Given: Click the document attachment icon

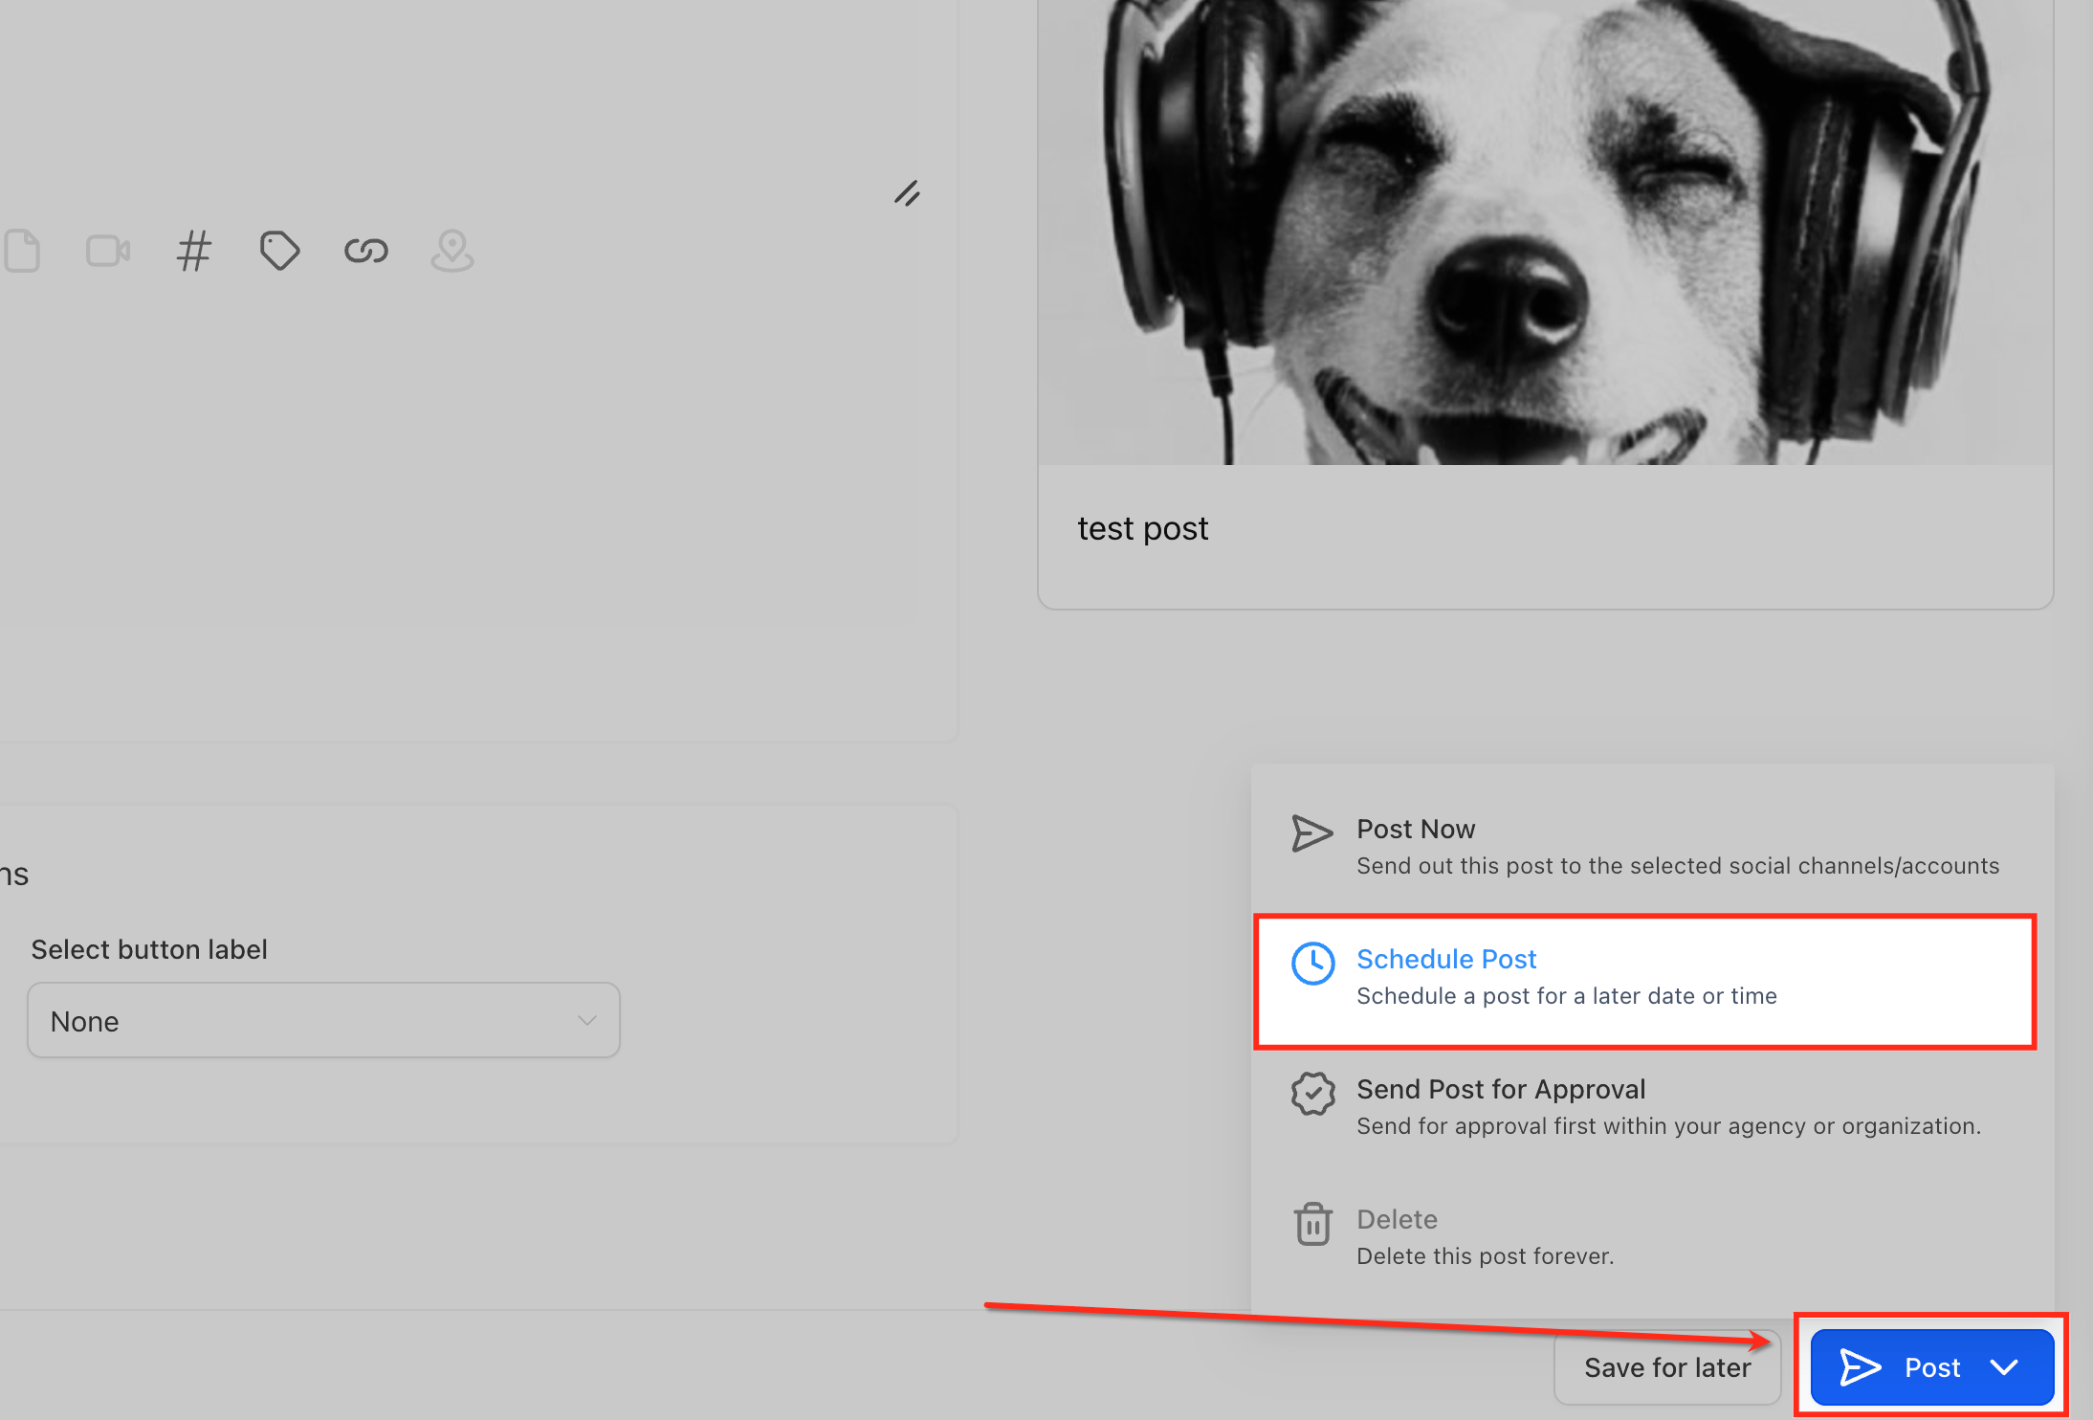Looking at the screenshot, I should pos(21,251).
